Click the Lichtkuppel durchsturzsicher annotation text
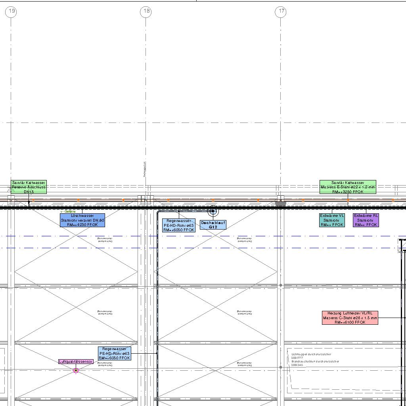 point(311,354)
